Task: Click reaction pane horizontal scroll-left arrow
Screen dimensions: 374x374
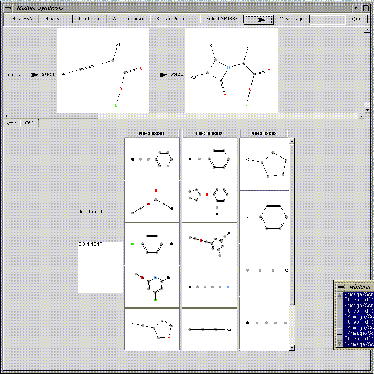Action: click(7, 116)
